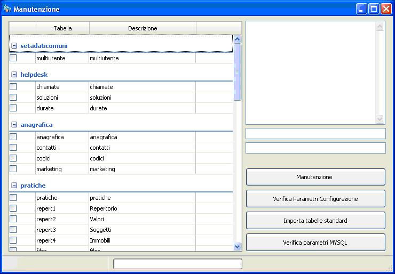Click the Manutenzione button
The width and height of the screenshot is (395, 274).
pos(315,177)
